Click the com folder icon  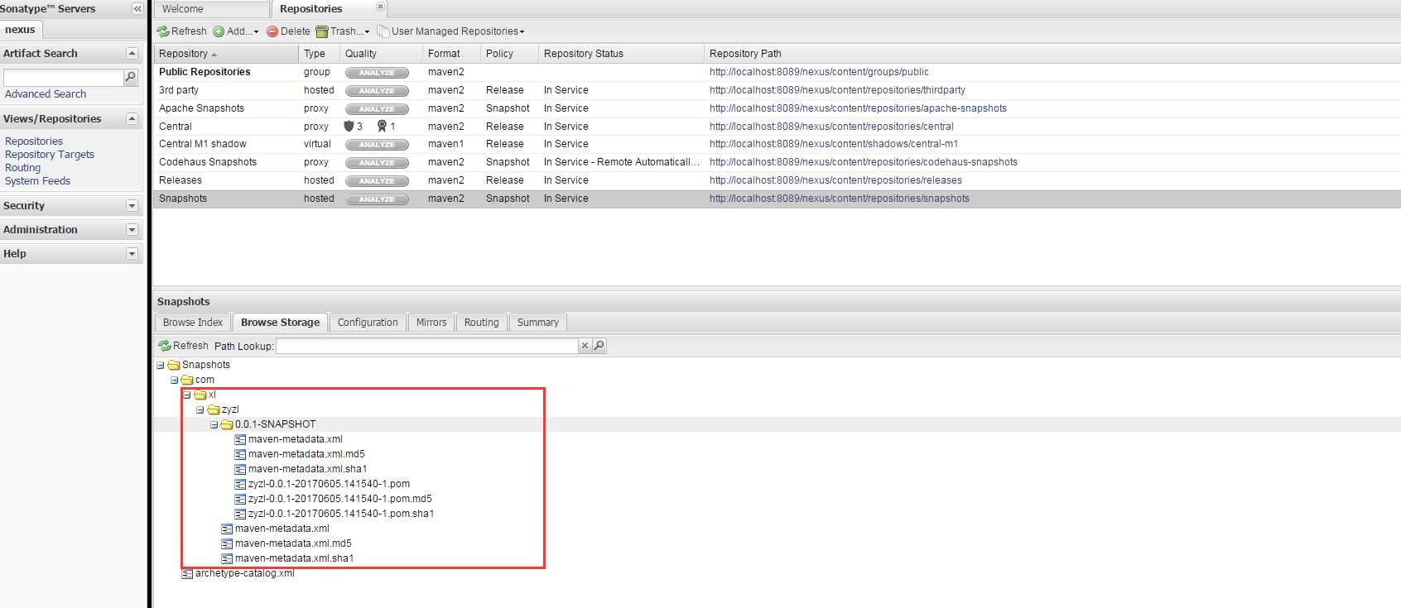[187, 380]
